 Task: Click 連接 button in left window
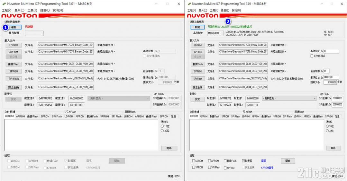[14, 27]
